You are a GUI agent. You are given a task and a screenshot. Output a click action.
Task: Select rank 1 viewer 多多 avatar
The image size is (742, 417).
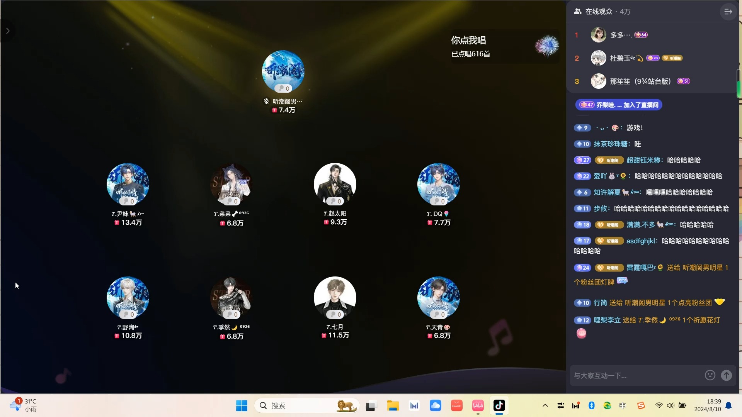[x=598, y=35]
